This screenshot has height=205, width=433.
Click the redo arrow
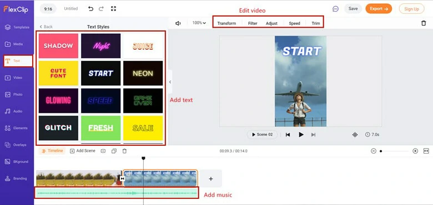(x=101, y=9)
